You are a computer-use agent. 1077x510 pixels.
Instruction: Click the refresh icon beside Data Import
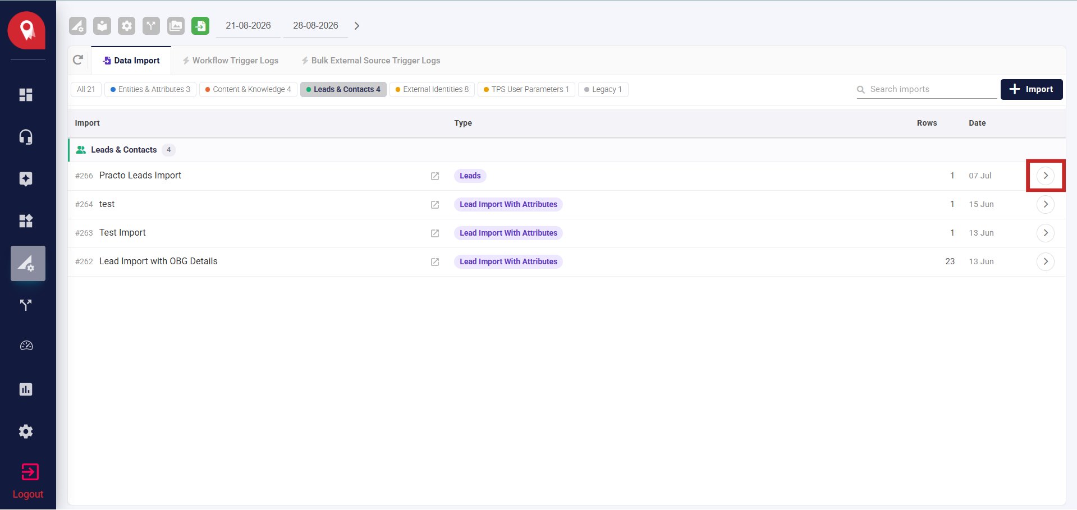[x=78, y=60]
